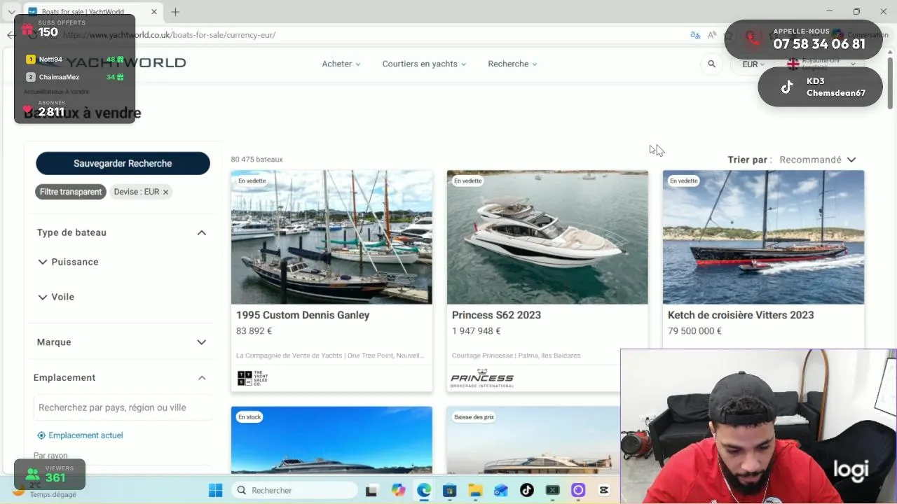The width and height of the screenshot is (897, 504).
Task: Open the Princess S62 2023 listing title
Action: (x=496, y=315)
